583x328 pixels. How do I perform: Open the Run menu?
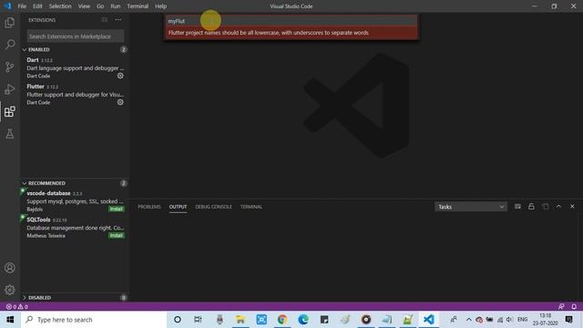coord(116,6)
